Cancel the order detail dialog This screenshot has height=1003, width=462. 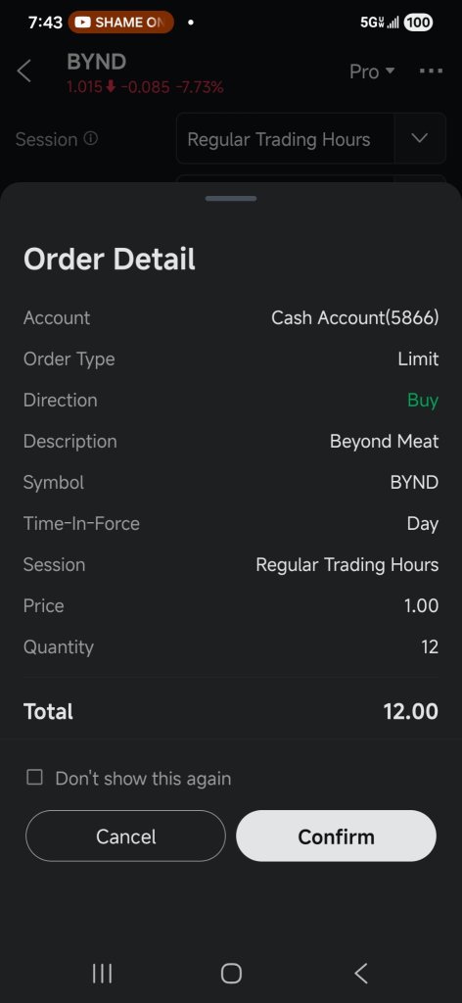(126, 836)
